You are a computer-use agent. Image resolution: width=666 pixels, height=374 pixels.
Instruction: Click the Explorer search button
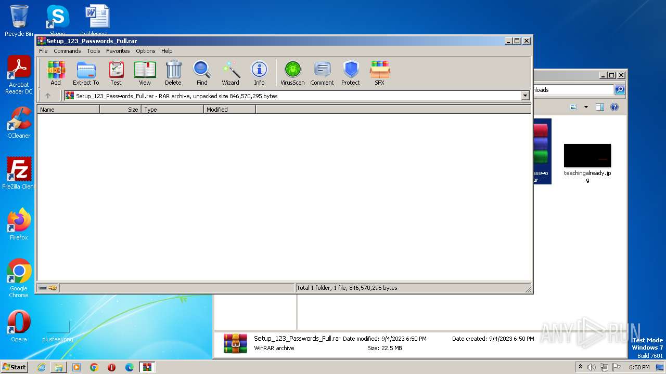coord(620,90)
